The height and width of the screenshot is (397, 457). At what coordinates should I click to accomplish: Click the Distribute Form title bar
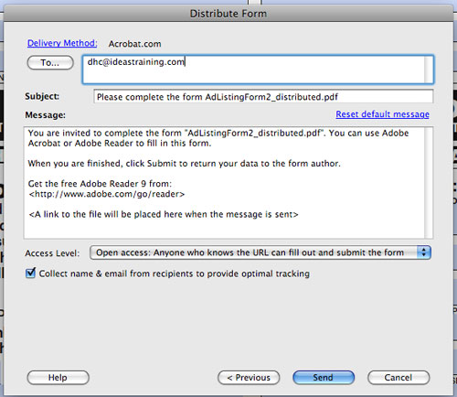tap(228, 14)
